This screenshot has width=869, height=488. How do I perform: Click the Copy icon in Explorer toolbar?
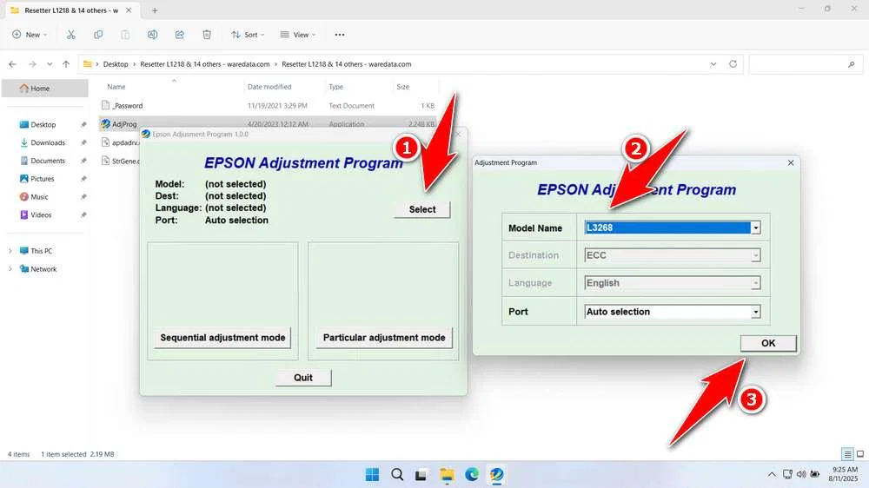[98, 35]
